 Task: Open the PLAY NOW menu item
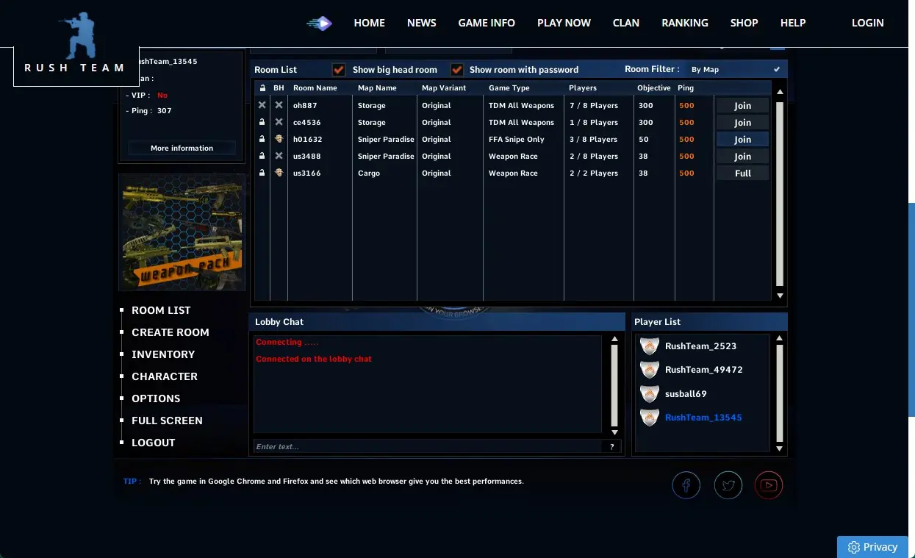pyautogui.click(x=564, y=23)
